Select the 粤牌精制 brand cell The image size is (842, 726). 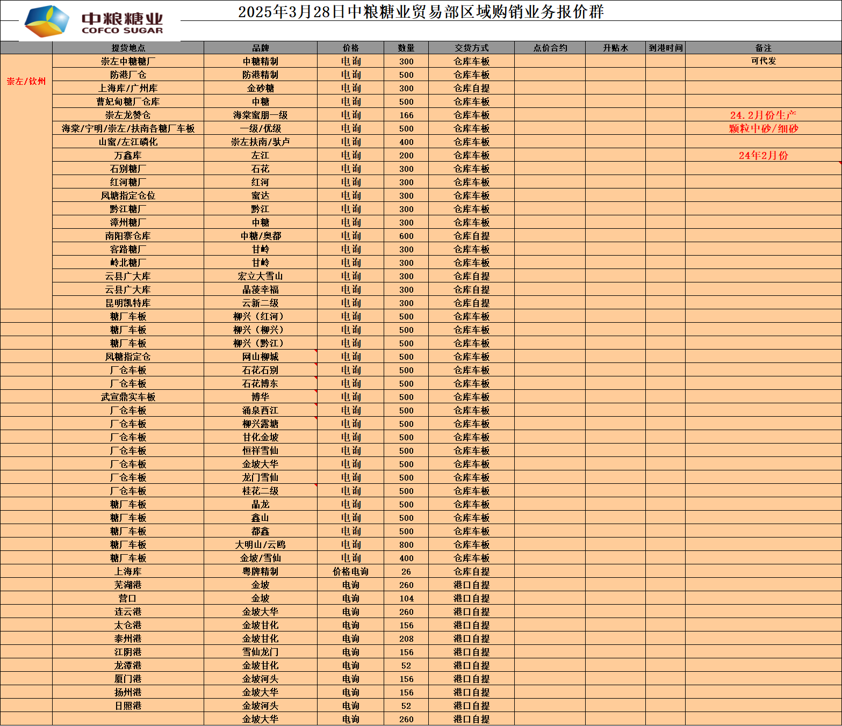(x=260, y=571)
